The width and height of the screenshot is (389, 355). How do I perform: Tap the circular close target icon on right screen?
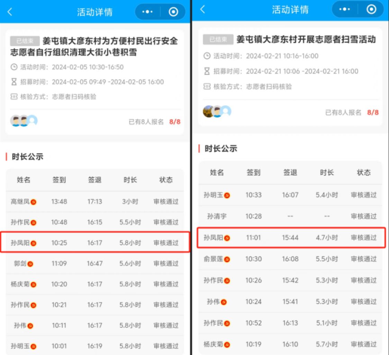pos(371,9)
